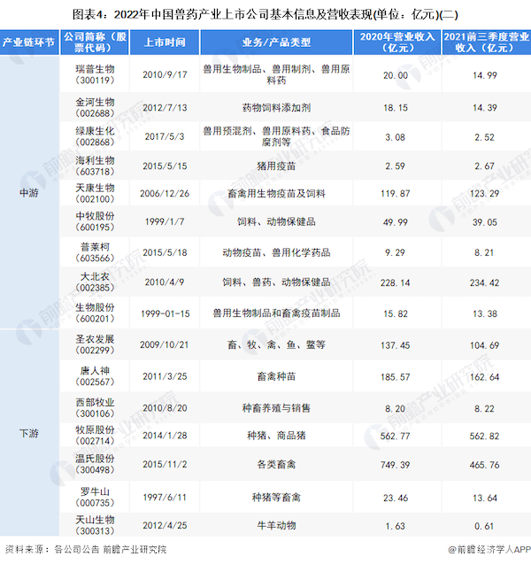Select company 罗牛山 (000735)
This screenshot has width=531, height=564.
[95, 497]
